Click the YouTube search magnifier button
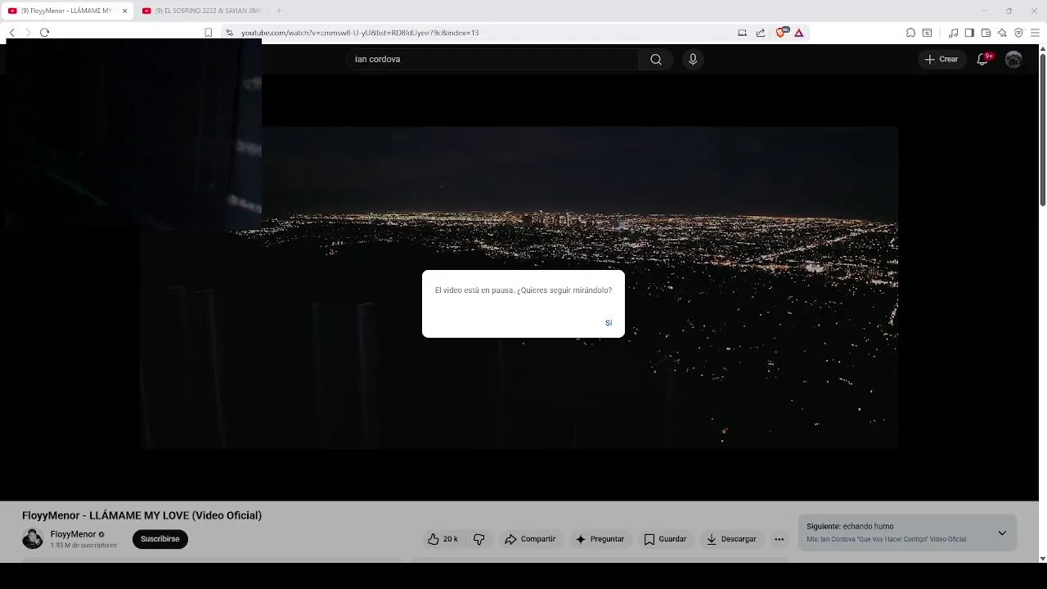Viewport: 1047px width, 589px height. (x=656, y=59)
